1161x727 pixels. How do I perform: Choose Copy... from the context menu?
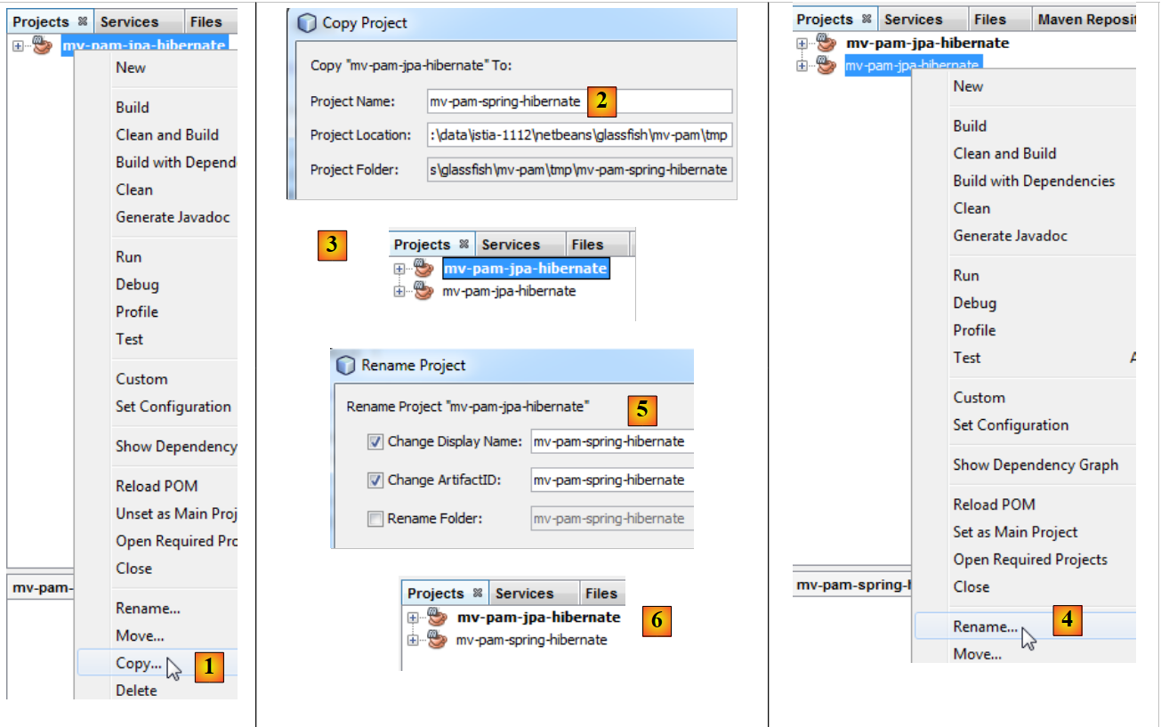tap(139, 663)
